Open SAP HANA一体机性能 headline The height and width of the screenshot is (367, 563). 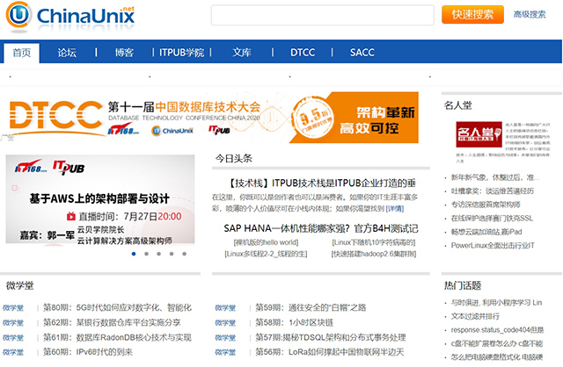pos(321,228)
